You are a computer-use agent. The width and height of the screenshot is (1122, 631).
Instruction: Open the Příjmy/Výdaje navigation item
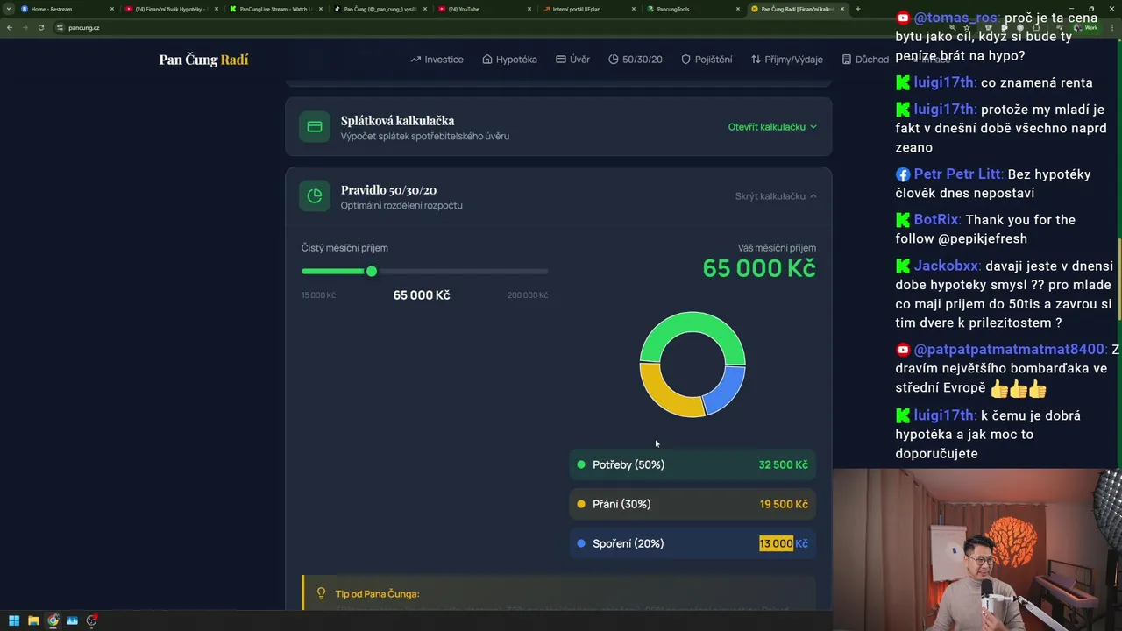click(786, 60)
